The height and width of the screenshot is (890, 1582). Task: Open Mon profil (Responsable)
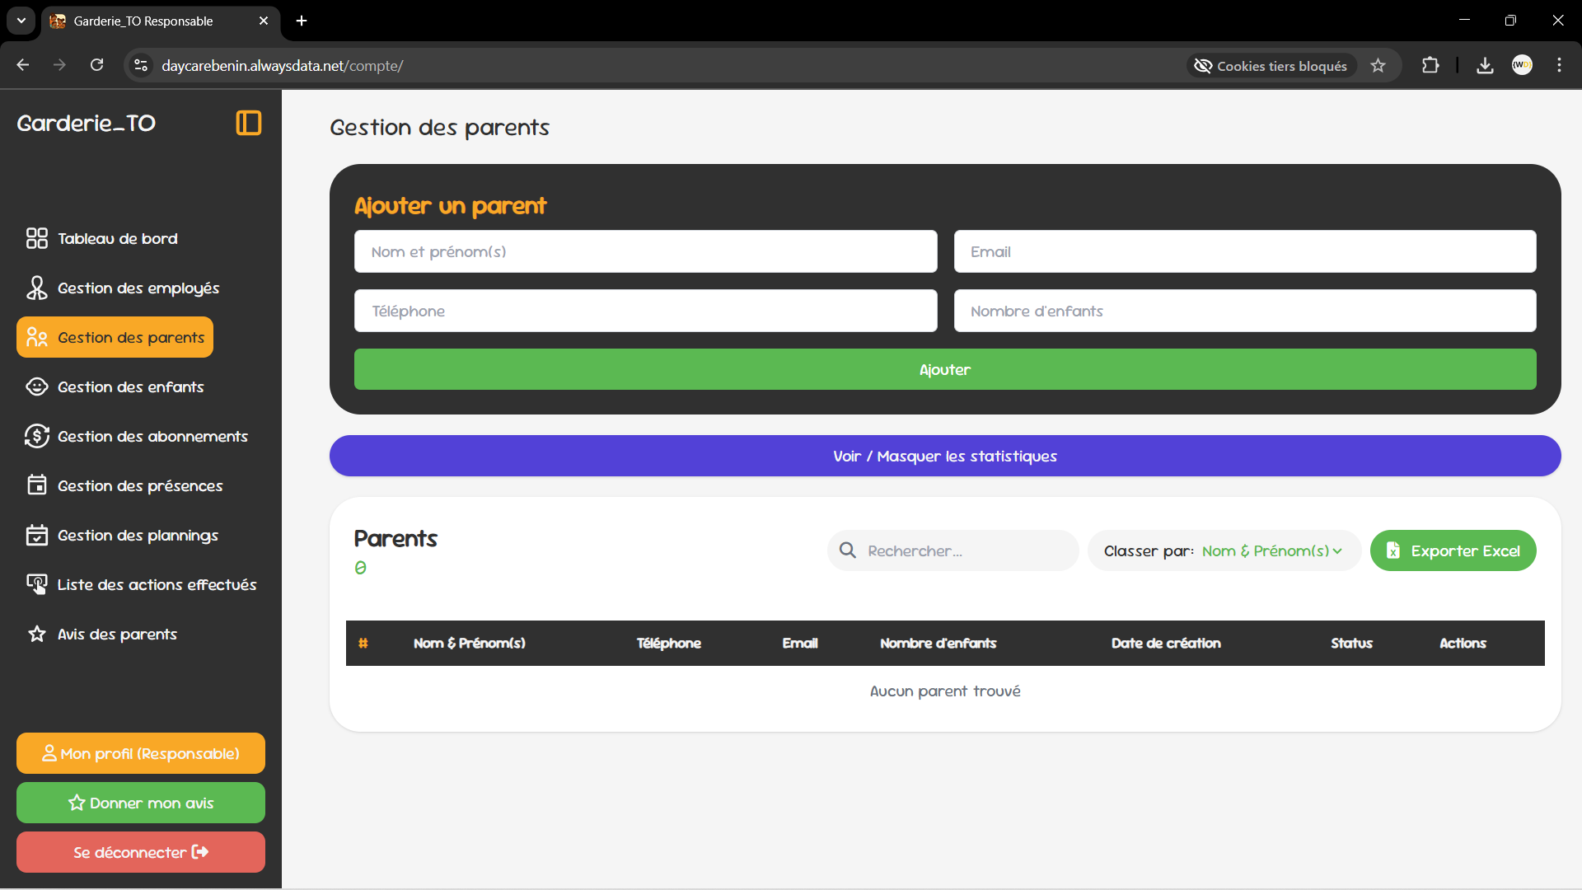coord(141,753)
